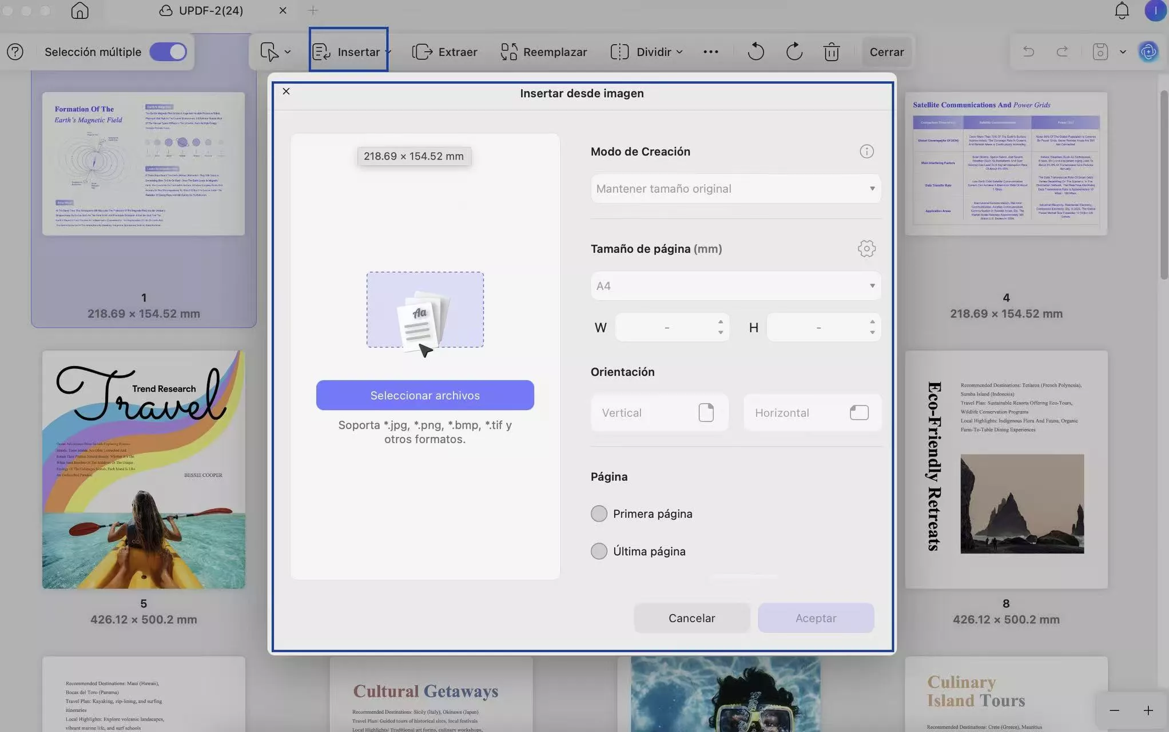Viewport: 1169px width, 732px height.
Task: Select the Última página radio button
Action: click(599, 551)
